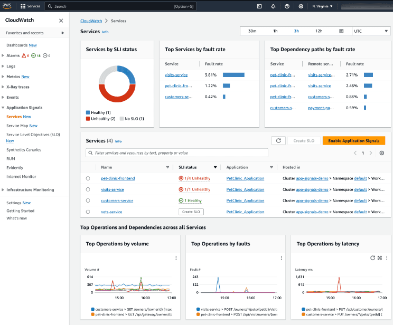Screen dimensions: 393x325
Task: Open the help question mark icon
Action: [x=287, y=6]
